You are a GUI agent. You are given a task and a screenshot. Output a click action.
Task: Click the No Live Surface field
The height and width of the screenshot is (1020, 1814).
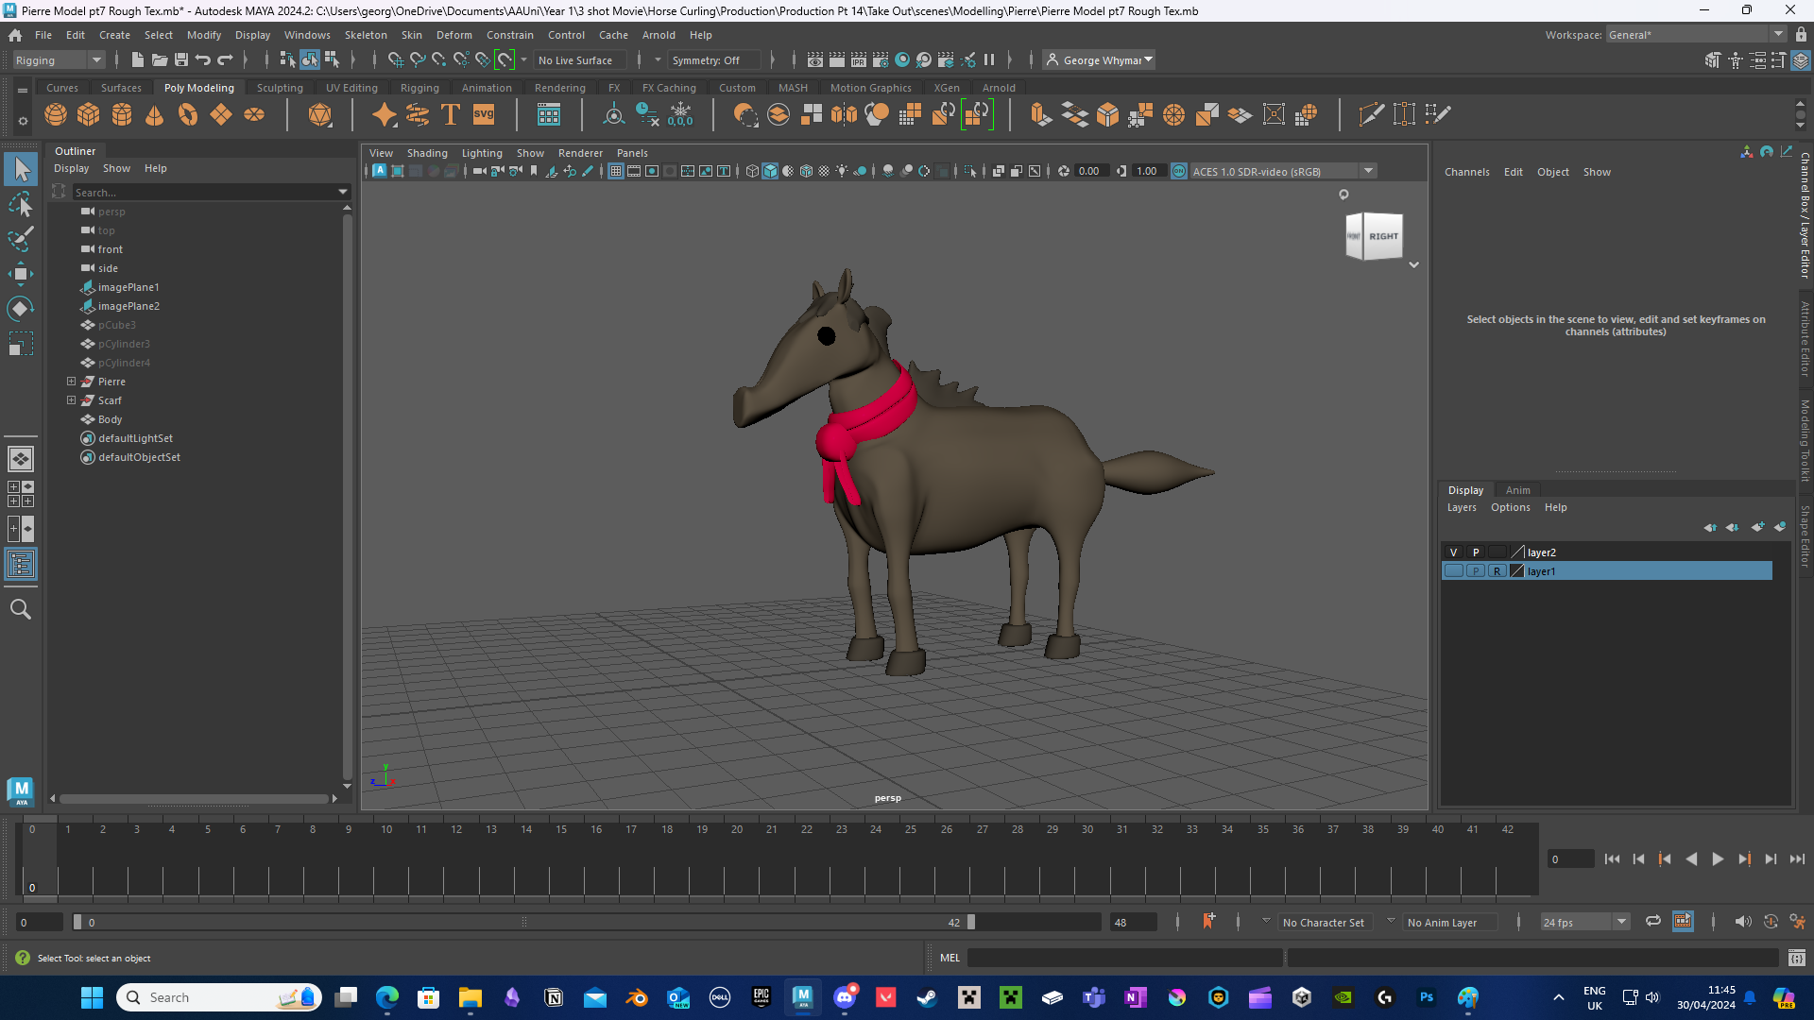point(582,60)
